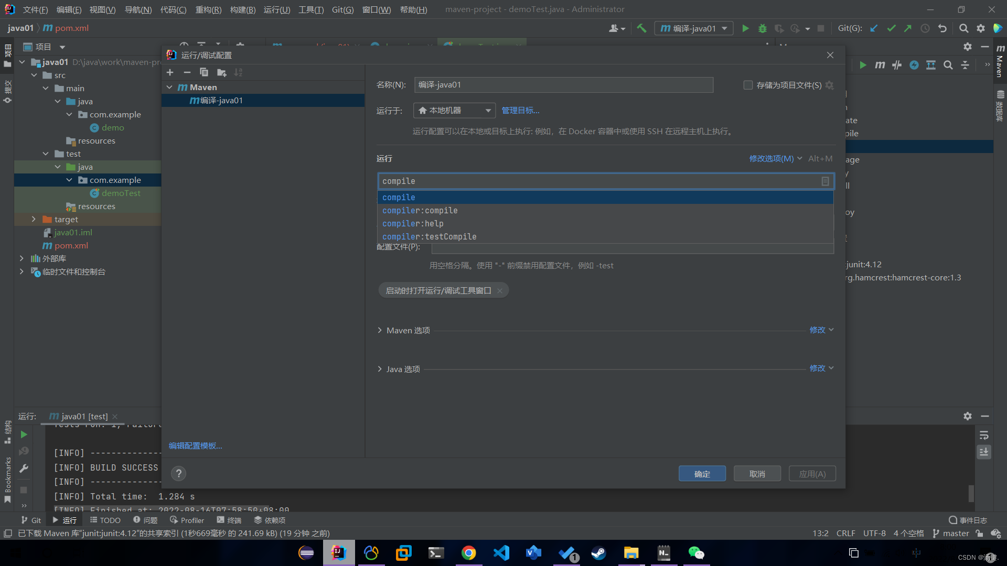Open 构建 menu

point(243,9)
